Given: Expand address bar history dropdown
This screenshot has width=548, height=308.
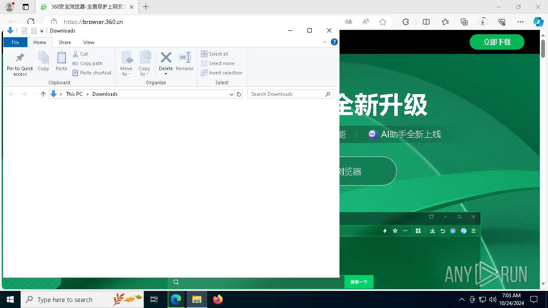Looking at the screenshot, I should 232,94.
